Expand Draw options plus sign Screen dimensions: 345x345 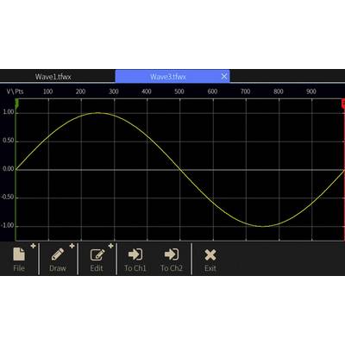[72, 246]
